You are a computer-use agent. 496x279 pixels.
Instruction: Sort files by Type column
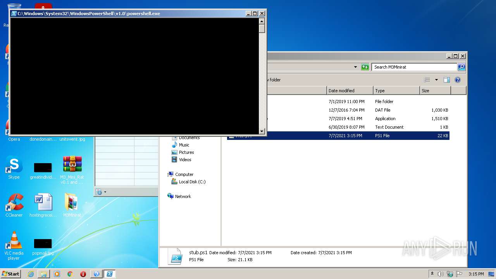(x=396, y=91)
